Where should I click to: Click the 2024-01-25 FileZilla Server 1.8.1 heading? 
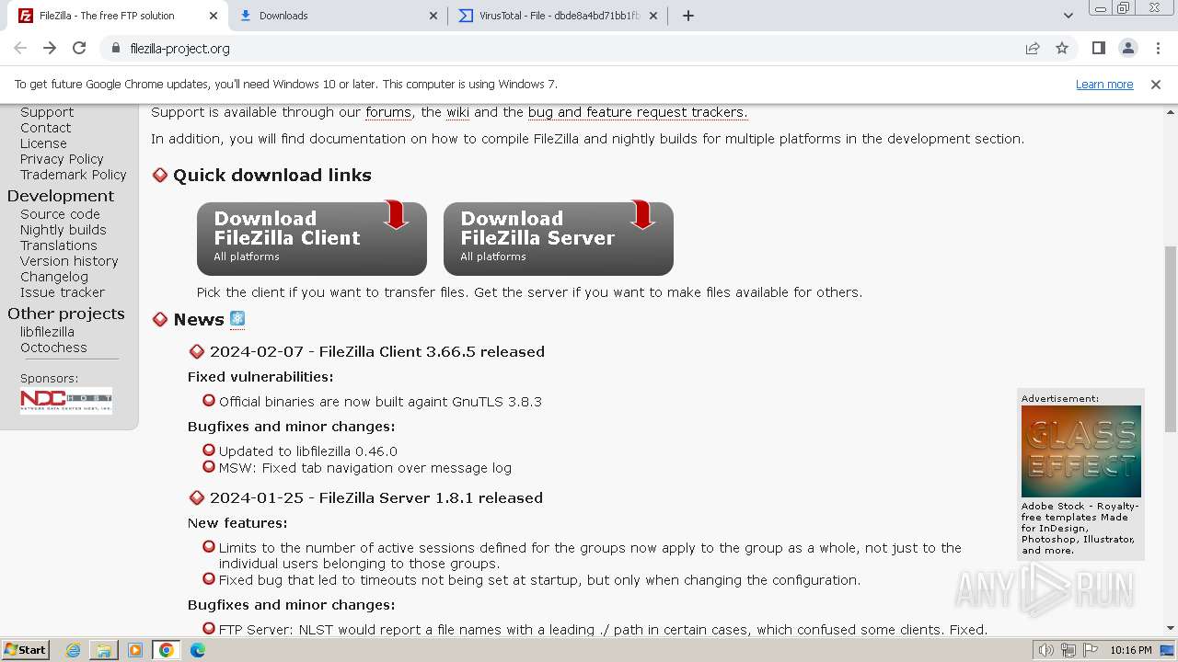376,497
